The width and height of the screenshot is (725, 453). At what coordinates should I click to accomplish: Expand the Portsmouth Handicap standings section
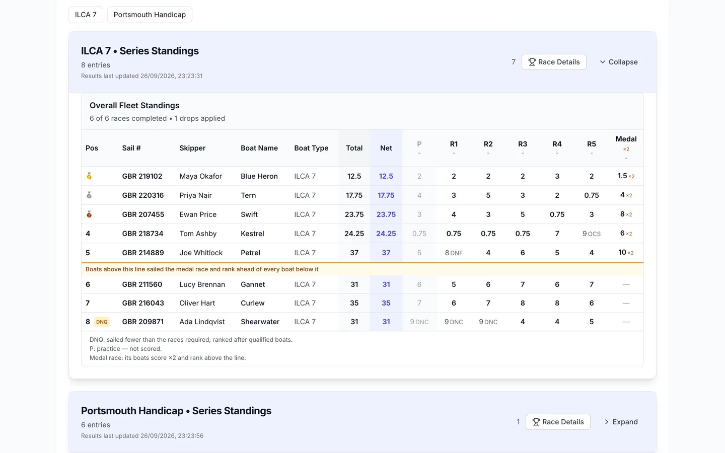[620, 422]
